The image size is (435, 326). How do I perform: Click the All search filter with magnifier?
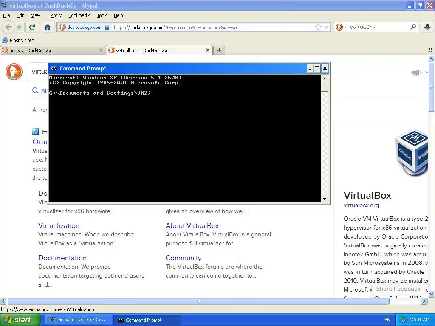coord(40,91)
